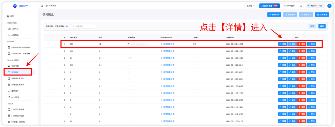Expand 展开查看详情 in row 5

pos(167,72)
